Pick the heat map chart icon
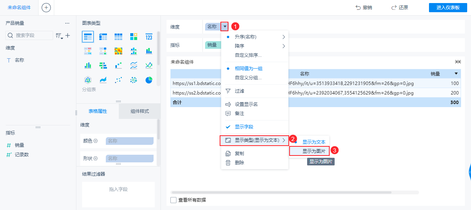The height and width of the screenshot is (210, 471). (118, 51)
